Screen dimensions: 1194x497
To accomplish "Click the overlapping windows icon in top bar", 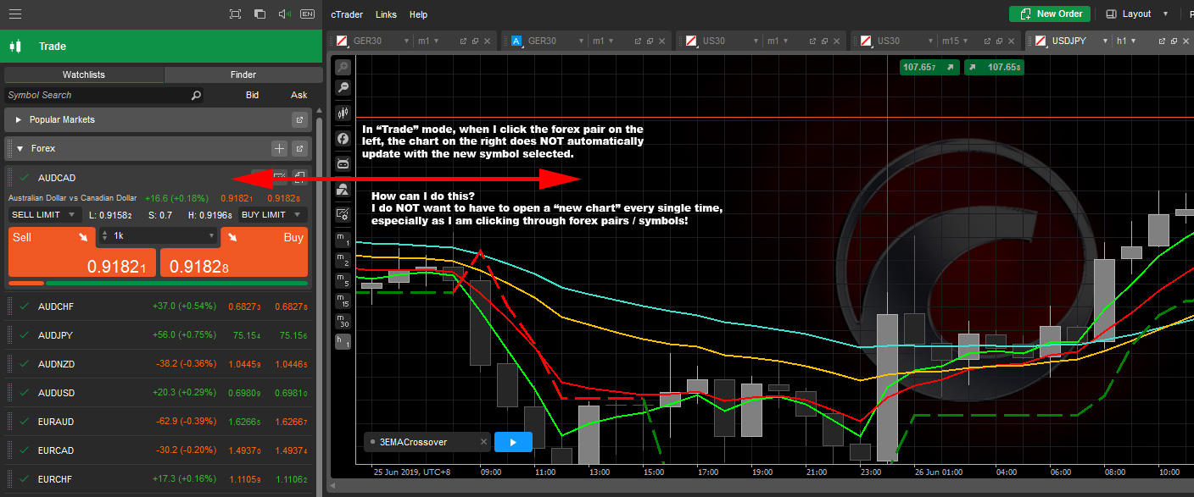I will point(259,14).
